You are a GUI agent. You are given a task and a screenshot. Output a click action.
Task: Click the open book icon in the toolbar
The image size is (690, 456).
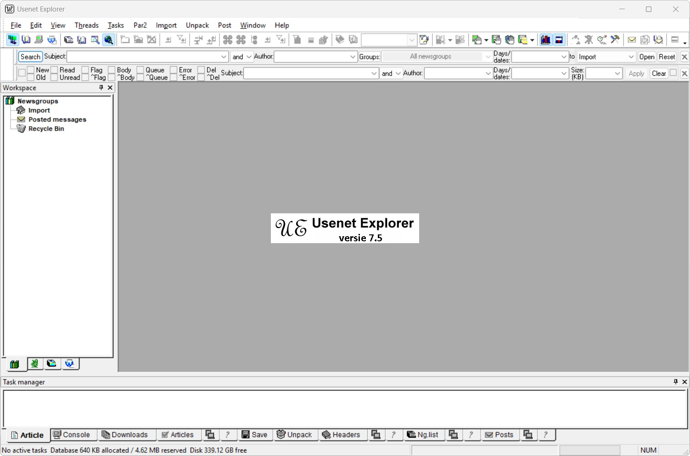coord(26,39)
